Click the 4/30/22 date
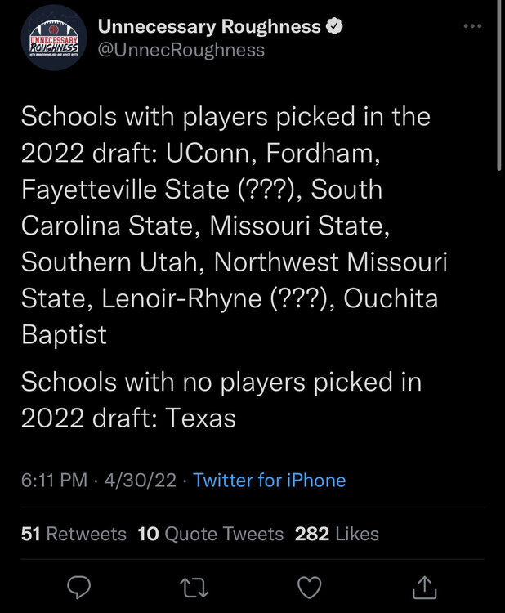 pyautogui.click(x=147, y=480)
